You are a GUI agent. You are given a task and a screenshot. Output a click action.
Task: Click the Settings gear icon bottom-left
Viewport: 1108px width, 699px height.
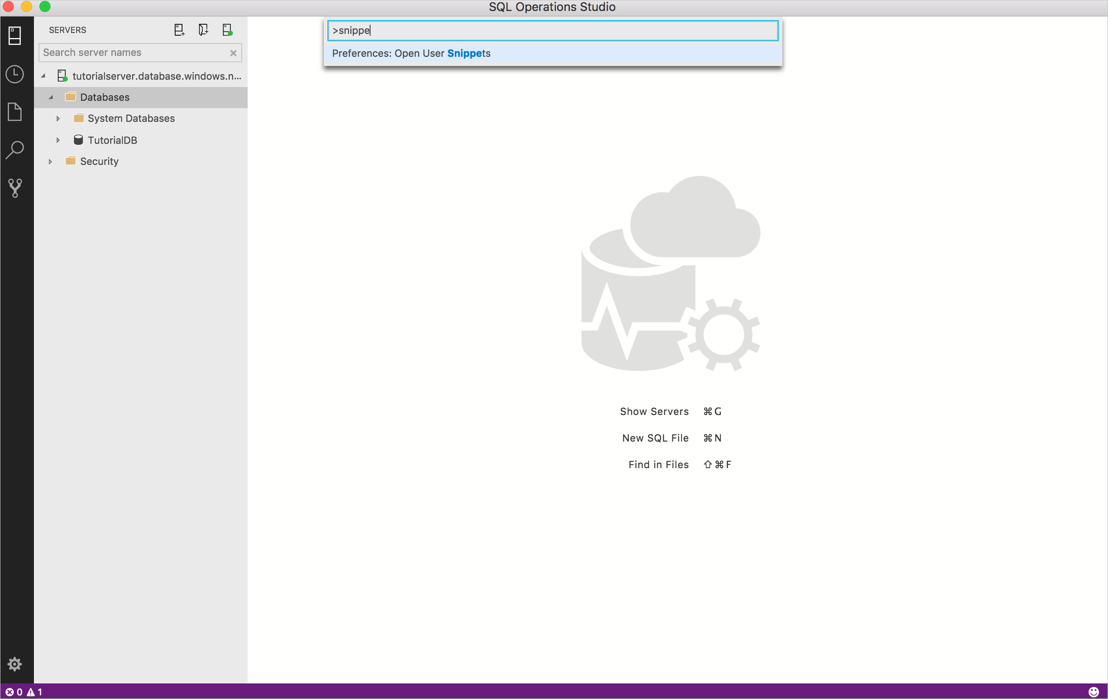click(x=15, y=665)
